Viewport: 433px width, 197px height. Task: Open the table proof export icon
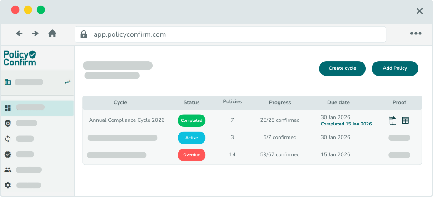coord(405,120)
